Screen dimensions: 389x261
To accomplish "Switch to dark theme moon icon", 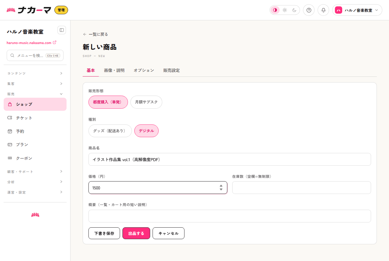I will (x=294, y=10).
